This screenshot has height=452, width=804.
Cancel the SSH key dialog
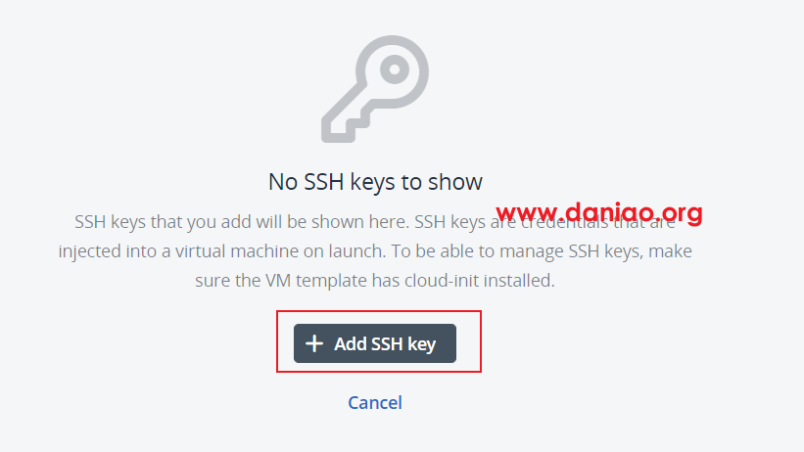pyautogui.click(x=375, y=403)
